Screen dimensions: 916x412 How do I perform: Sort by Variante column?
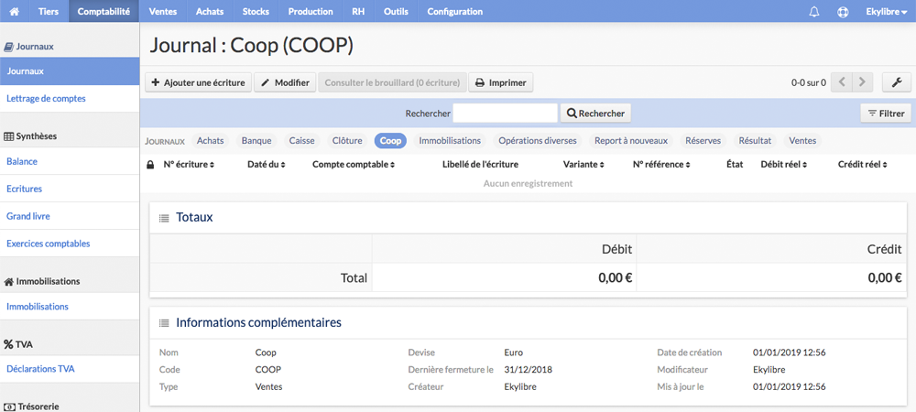(583, 165)
